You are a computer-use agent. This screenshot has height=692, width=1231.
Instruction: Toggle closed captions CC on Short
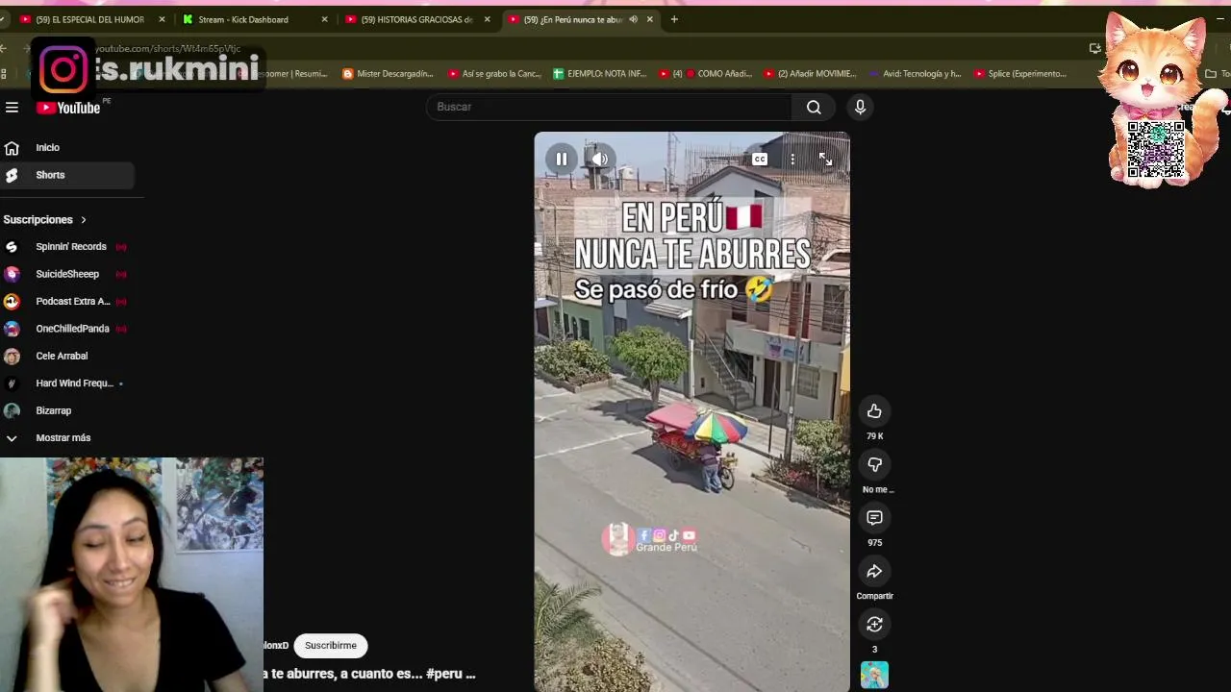(760, 159)
